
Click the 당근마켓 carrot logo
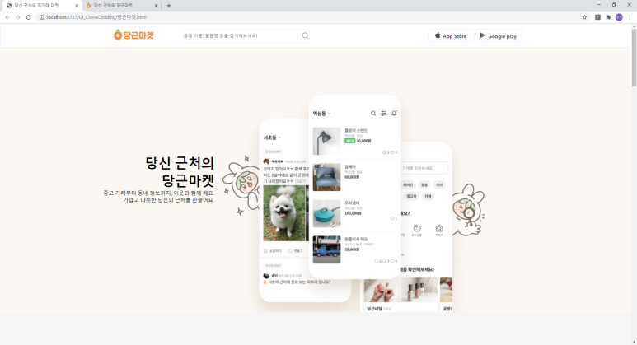pos(133,35)
